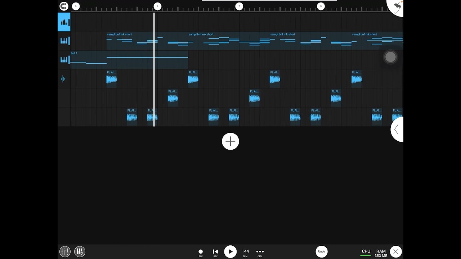Open the piano keyboard settings icon
The width and height of the screenshot is (461, 259).
(x=80, y=251)
